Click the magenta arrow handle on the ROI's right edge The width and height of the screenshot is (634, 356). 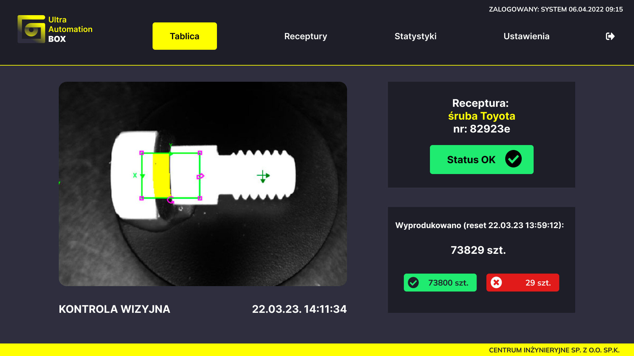coord(200,176)
